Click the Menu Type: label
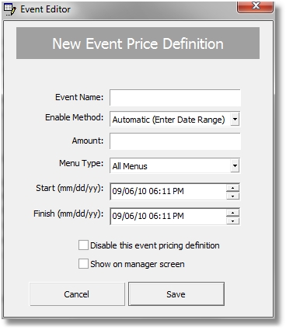286x330 pixels. [x=81, y=164]
